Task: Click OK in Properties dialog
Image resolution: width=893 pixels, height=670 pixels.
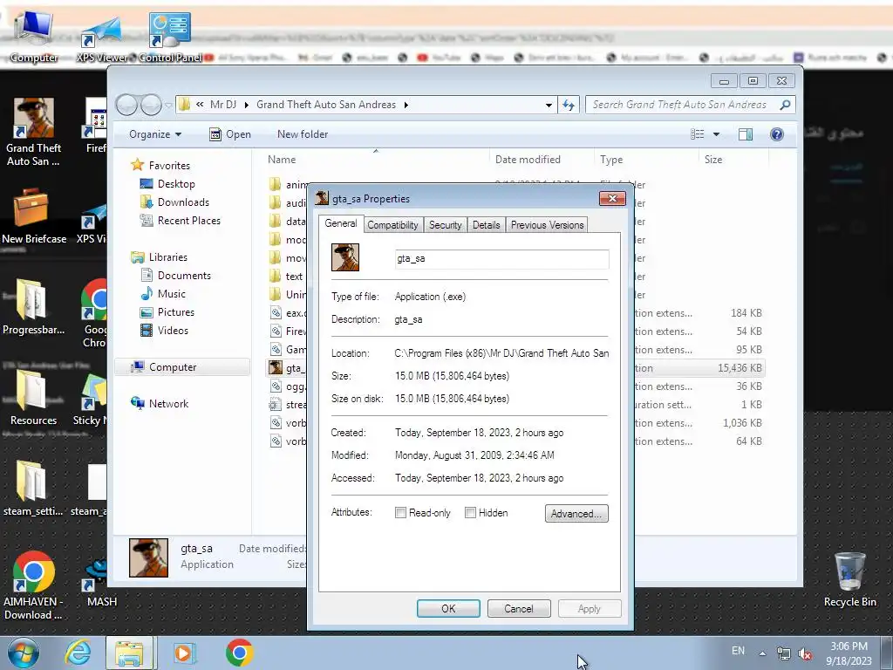Action: coord(448,608)
